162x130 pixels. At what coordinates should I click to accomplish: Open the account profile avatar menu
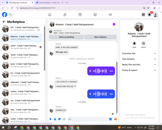point(156,15)
